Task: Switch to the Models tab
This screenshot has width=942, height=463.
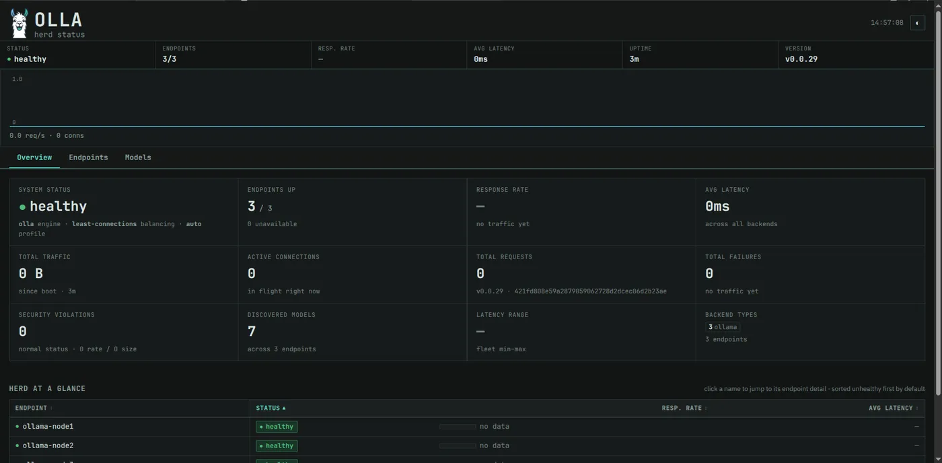Action: (x=138, y=157)
